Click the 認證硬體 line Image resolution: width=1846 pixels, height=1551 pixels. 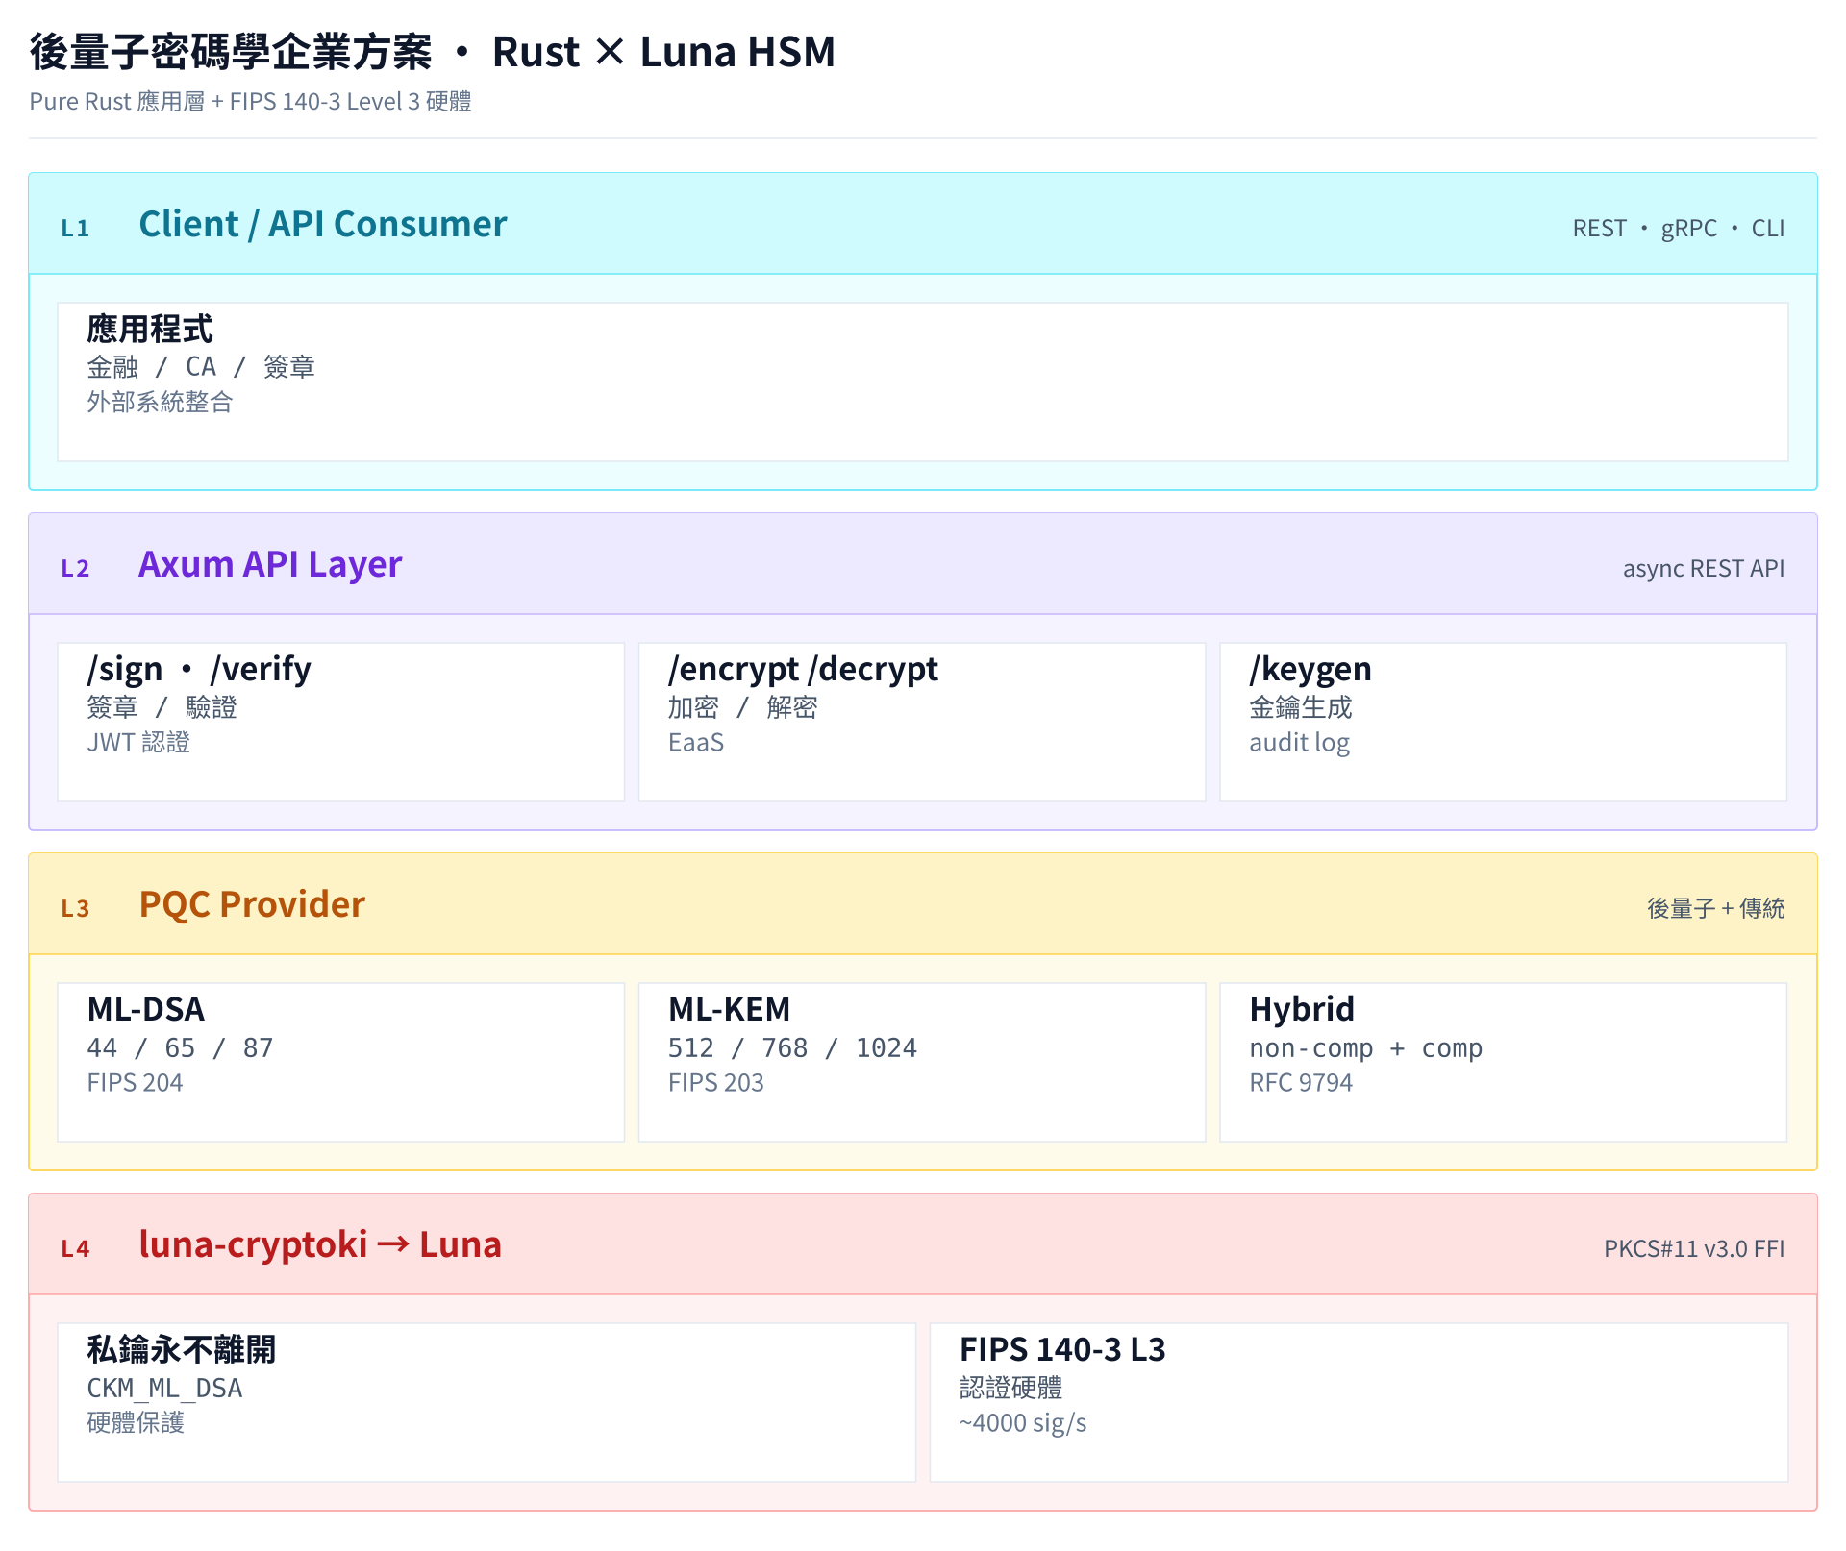[x=1011, y=1388]
